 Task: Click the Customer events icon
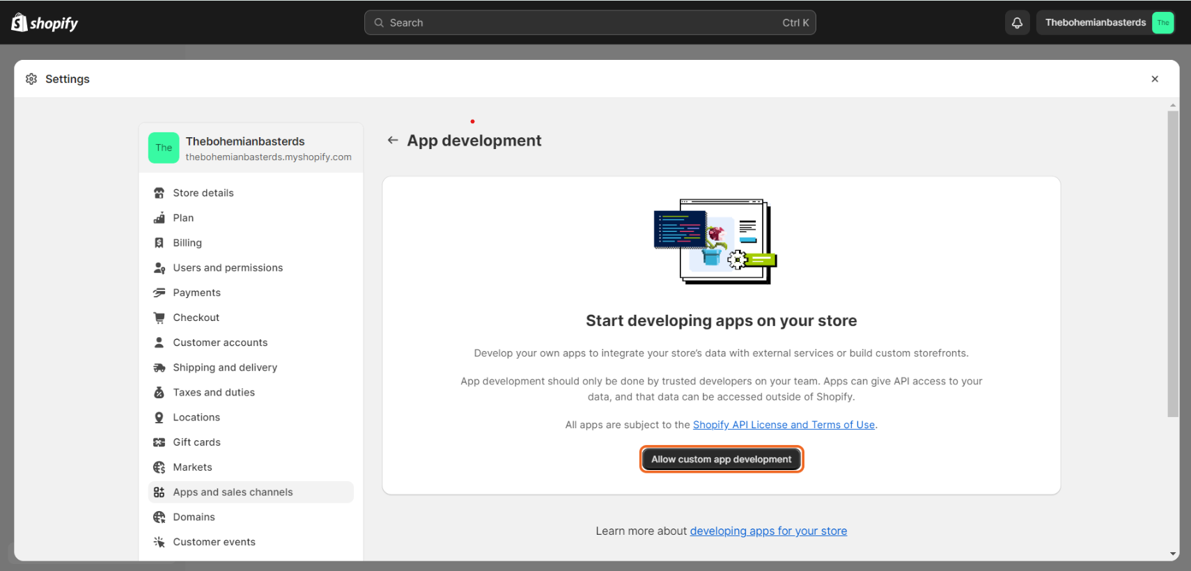click(x=159, y=542)
